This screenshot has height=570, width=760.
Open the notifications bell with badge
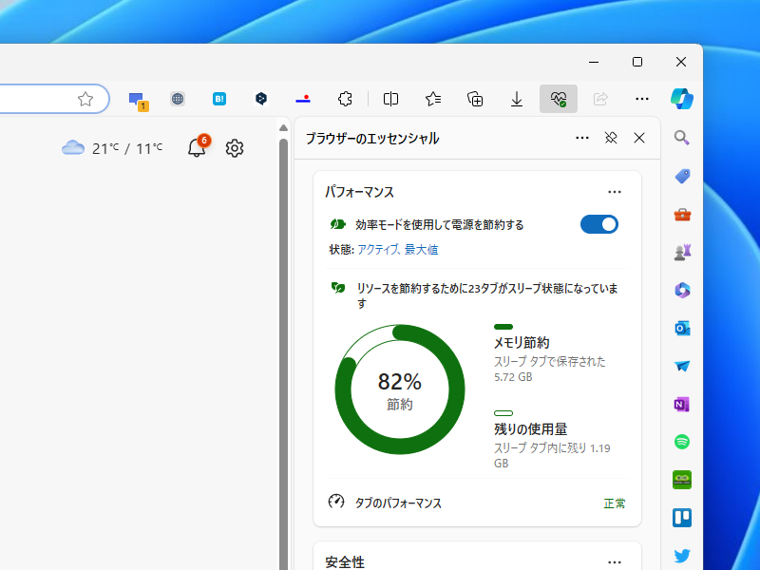(x=195, y=148)
